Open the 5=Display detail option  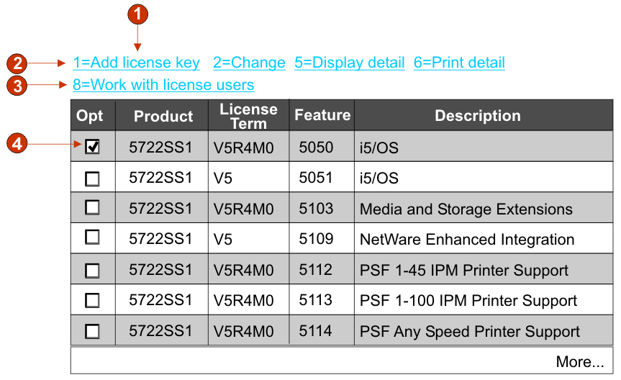pyautogui.click(x=350, y=63)
